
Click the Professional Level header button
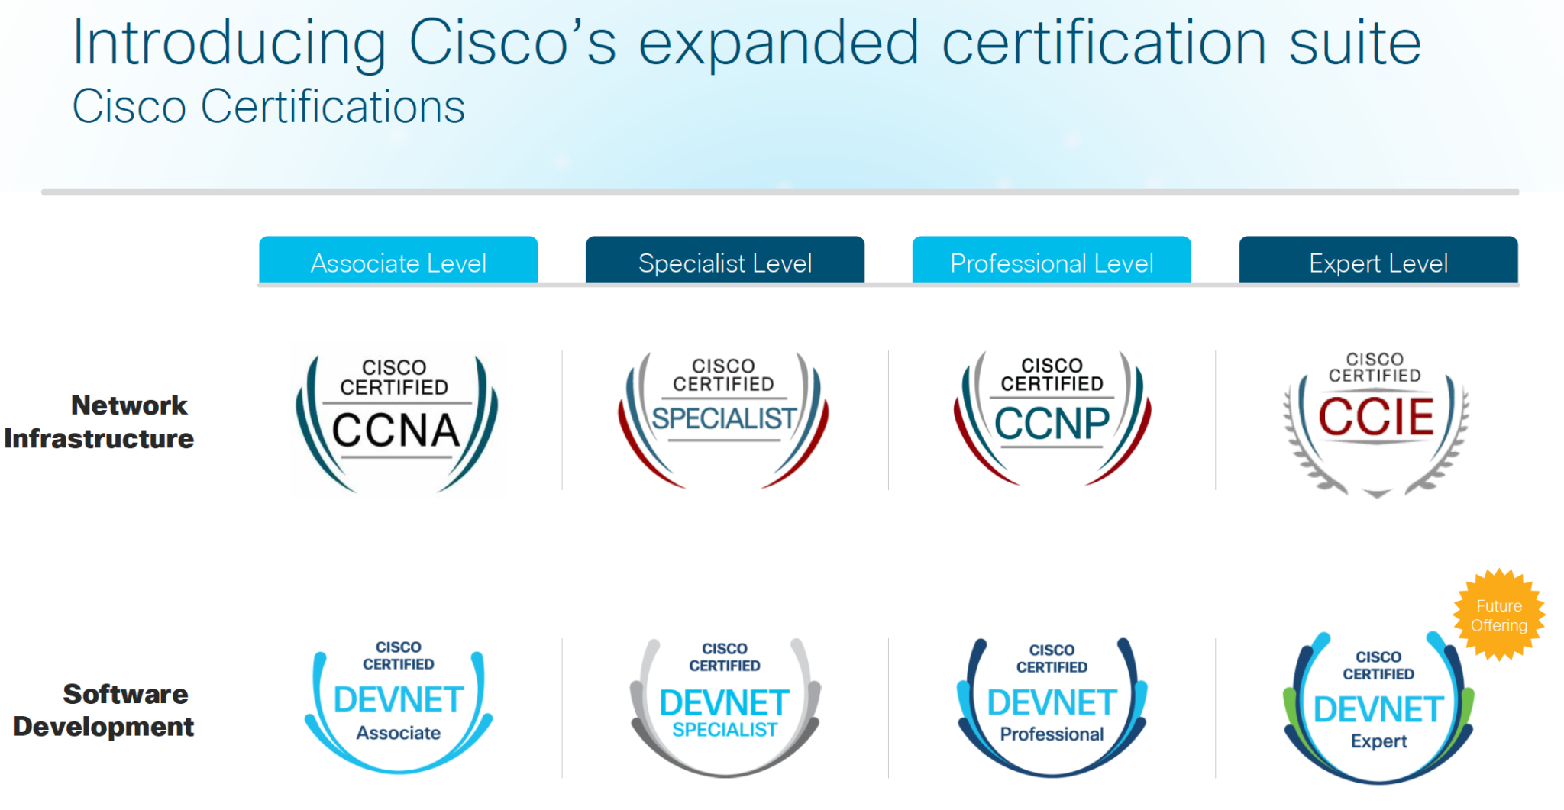click(x=1051, y=262)
